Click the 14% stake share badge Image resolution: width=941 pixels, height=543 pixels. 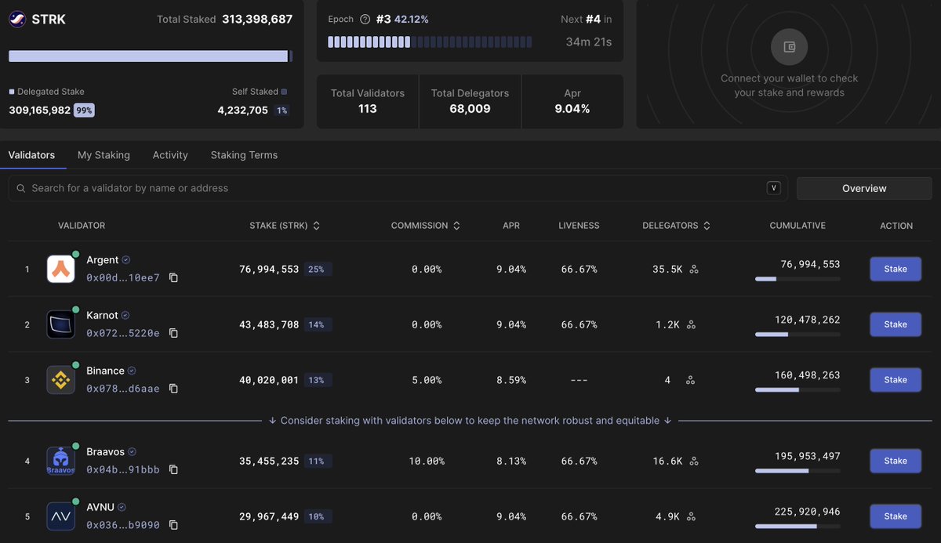318,325
